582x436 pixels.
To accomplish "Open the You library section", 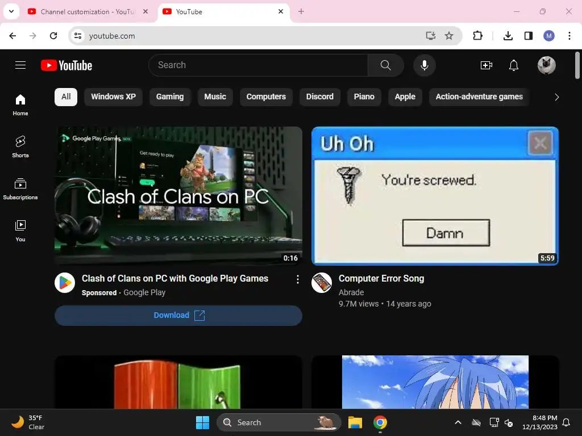I will (20, 230).
